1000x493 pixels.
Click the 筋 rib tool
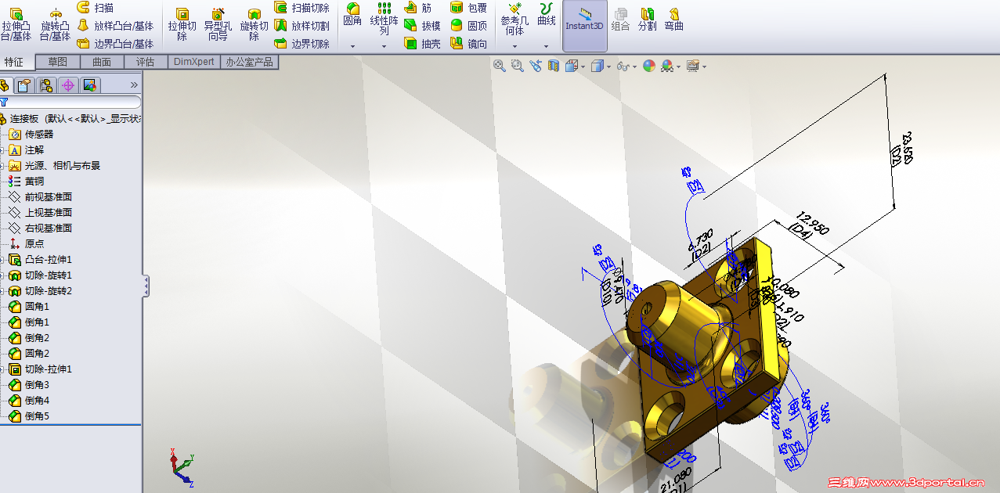418,7
